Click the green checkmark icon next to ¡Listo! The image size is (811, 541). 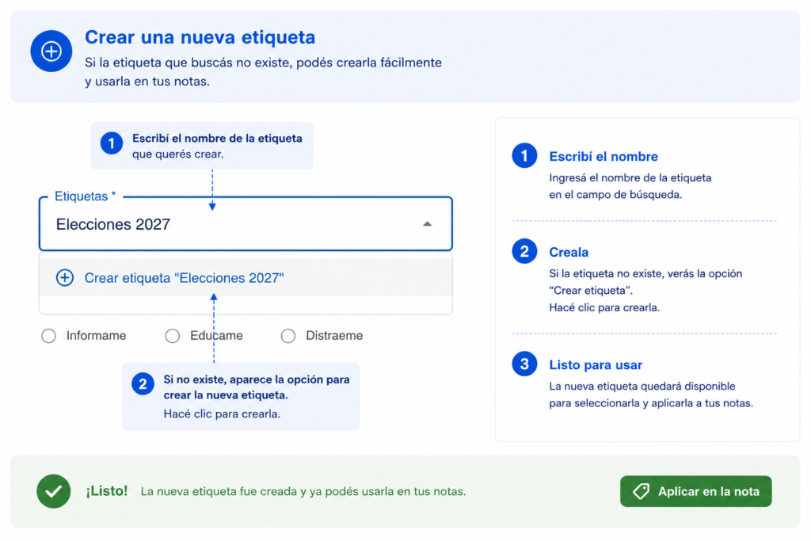point(54,491)
